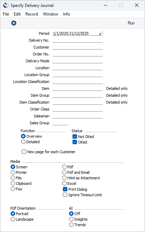The width and height of the screenshot is (145, 232).
Task: Enable Ignore Timeout Limit option
Action: [65, 195]
